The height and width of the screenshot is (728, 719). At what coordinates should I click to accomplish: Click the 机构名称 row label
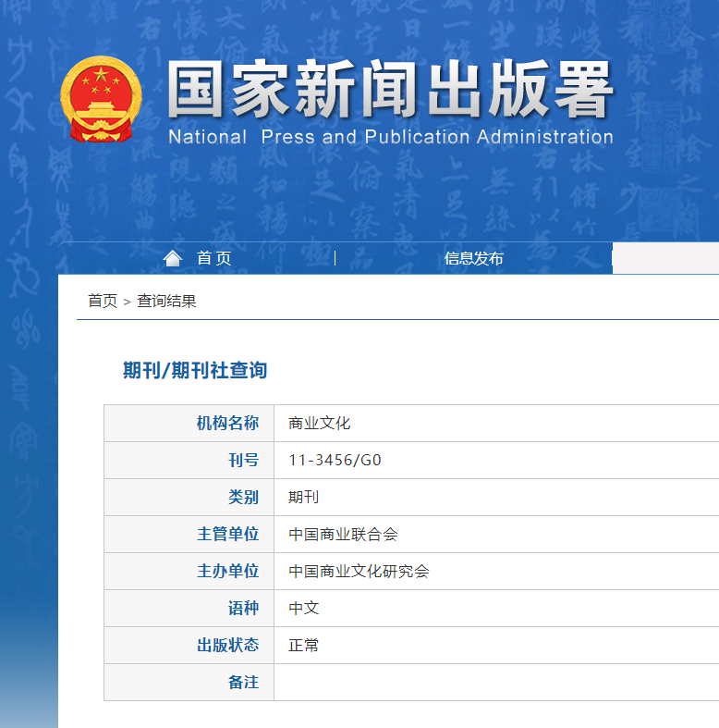[x=227, y=423]
